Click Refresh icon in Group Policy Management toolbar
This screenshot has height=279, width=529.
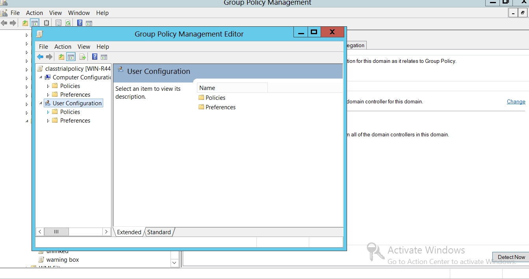pyautogui.click(x=68, y=23)
